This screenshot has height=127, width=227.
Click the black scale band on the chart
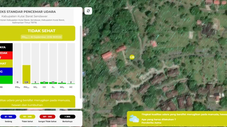point(6,47)
